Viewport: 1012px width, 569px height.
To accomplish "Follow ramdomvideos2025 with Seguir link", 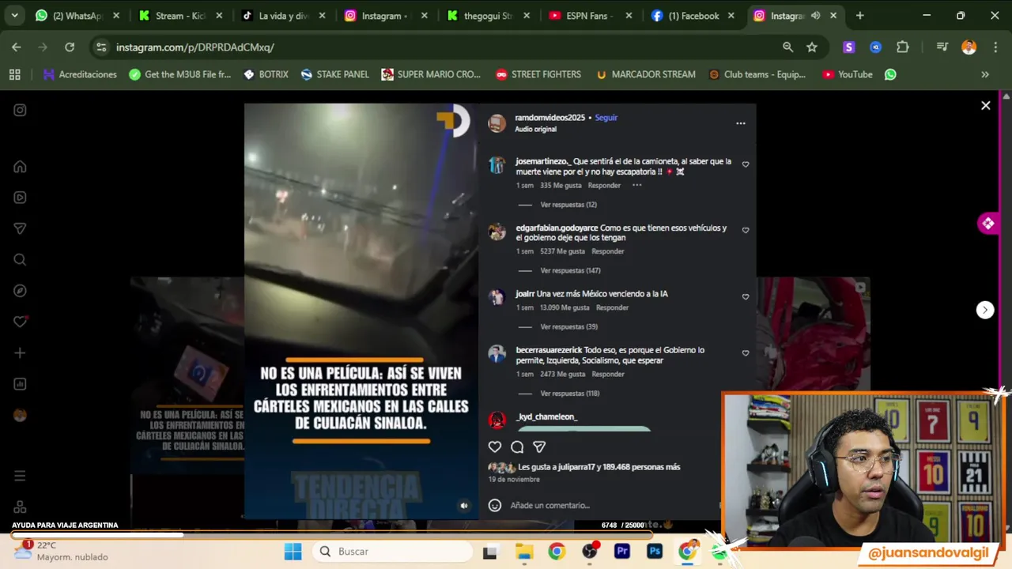I will tap(606, 118).
